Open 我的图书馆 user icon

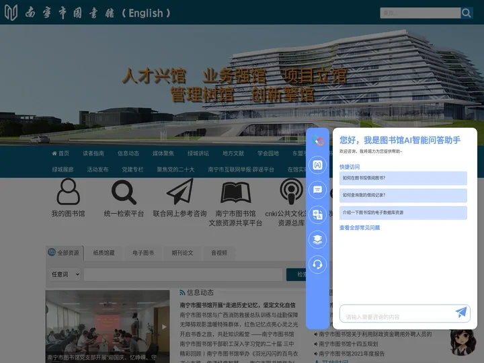coord(68,192)
